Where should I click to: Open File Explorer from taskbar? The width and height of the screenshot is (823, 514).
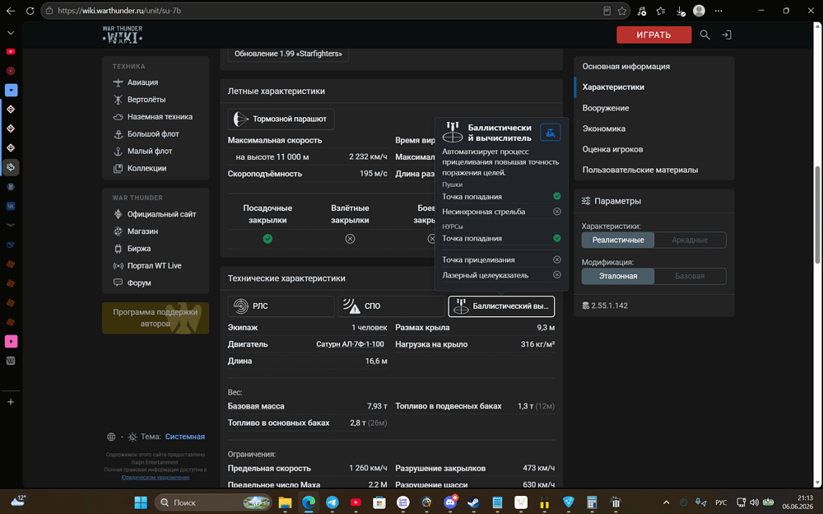coord(285,502)
